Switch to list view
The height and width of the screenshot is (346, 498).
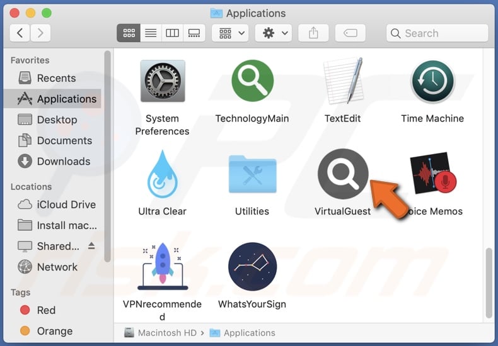pyautogui.click(x=151, y=33)
